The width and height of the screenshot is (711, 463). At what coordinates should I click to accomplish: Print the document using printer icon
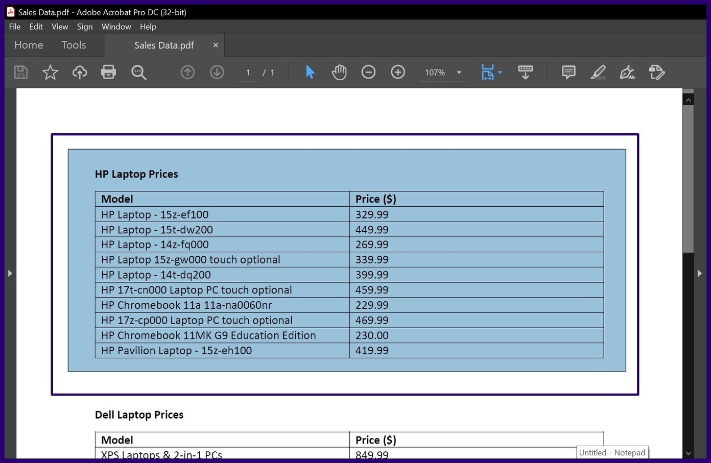coord(108,72)
